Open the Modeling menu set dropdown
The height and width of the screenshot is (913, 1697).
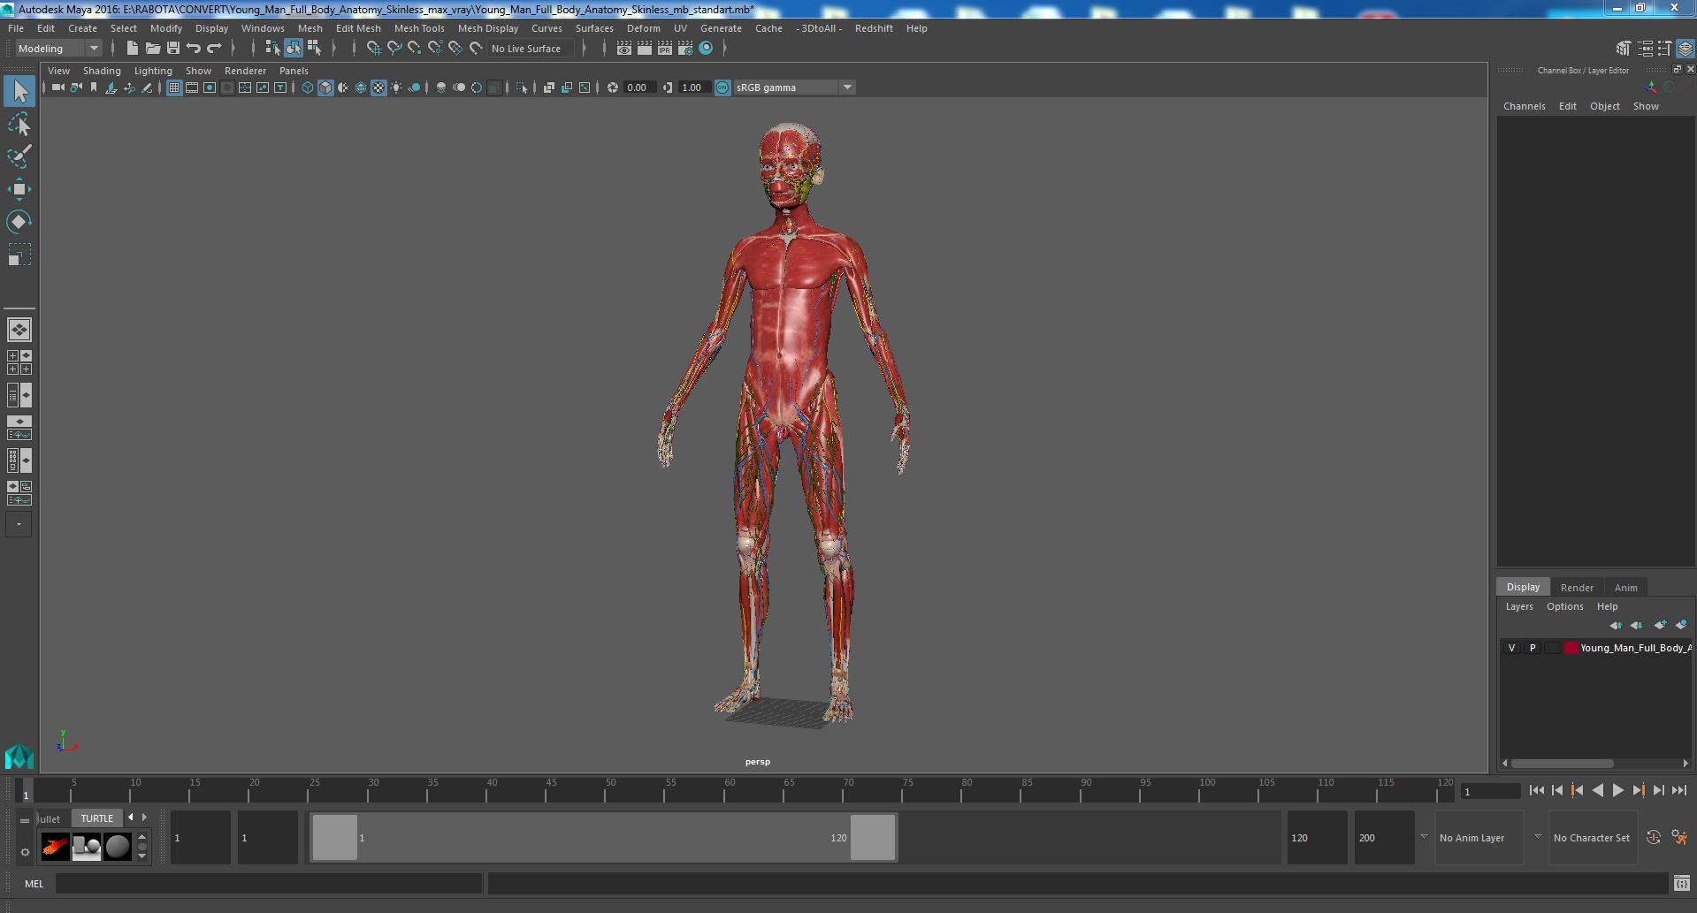pyautogui.click(x=59, y=49)
